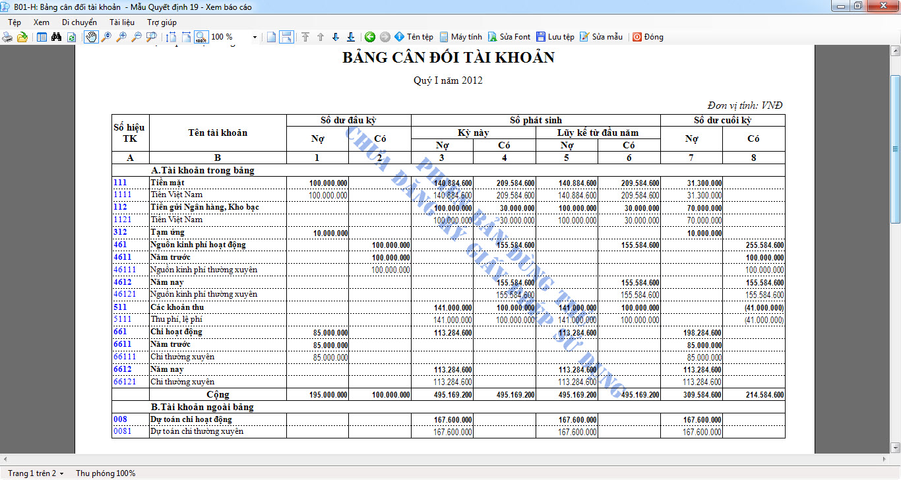The width and height of the screenshot is (901, 480).
Task: Click account number 4612 link
Action: (123, 282)
